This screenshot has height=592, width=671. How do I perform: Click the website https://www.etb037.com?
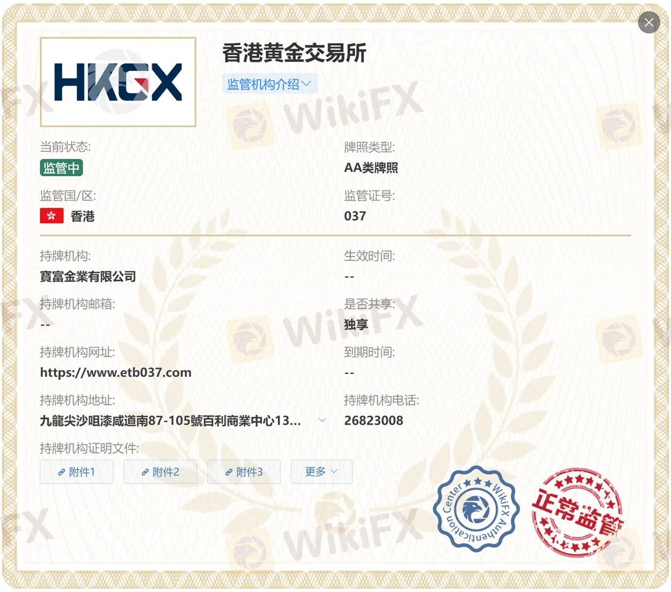click(115, 372)
